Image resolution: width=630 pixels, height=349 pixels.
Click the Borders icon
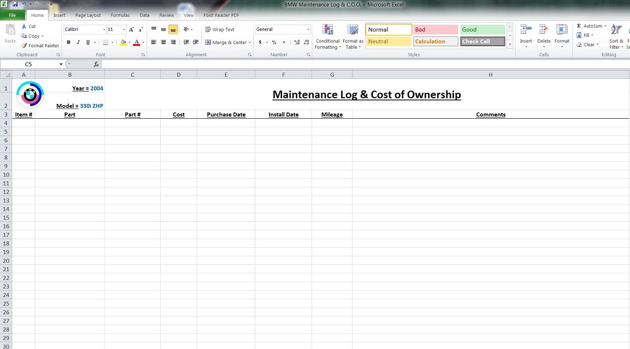pyautogui.click(x=106, y=42)
